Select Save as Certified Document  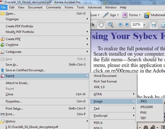(x=45, y=70)
